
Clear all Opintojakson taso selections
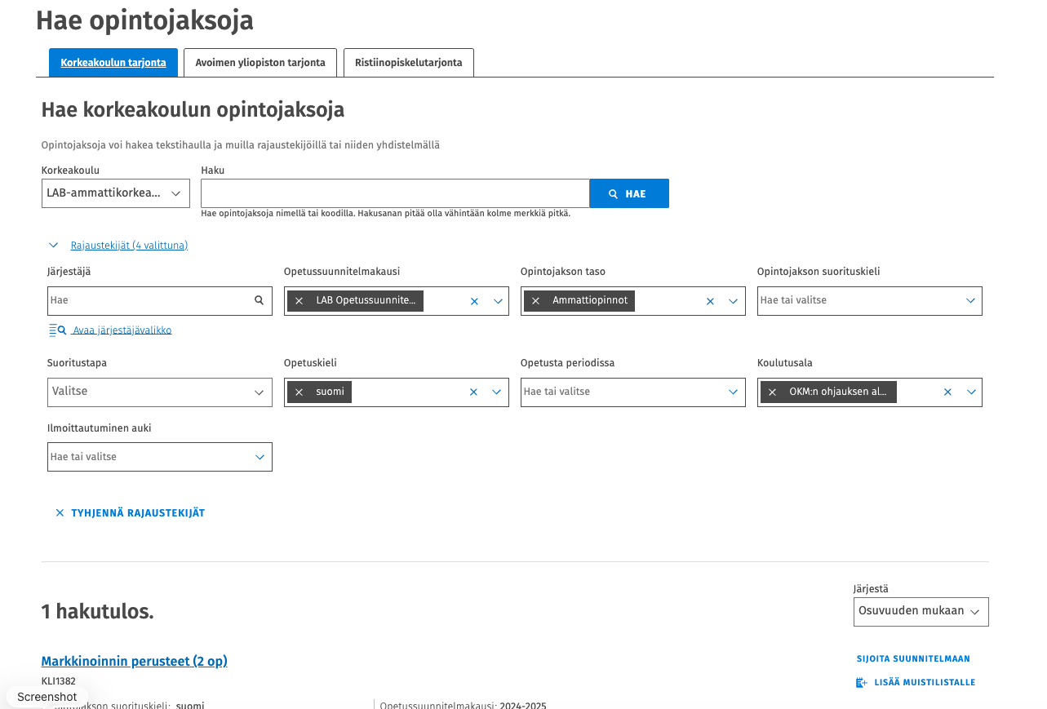pos(710,301)
